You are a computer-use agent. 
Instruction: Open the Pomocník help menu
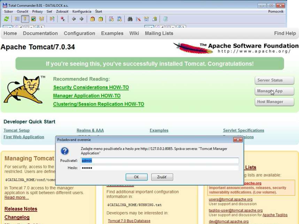point(276,12)
